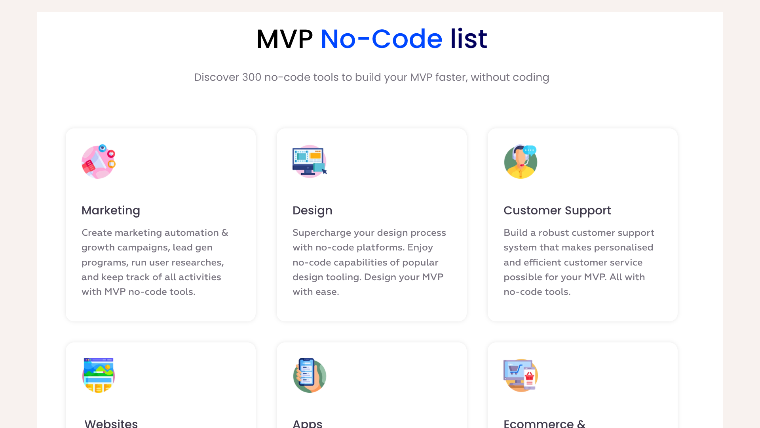Open the Apps category heading

click(x=308, y=423)
